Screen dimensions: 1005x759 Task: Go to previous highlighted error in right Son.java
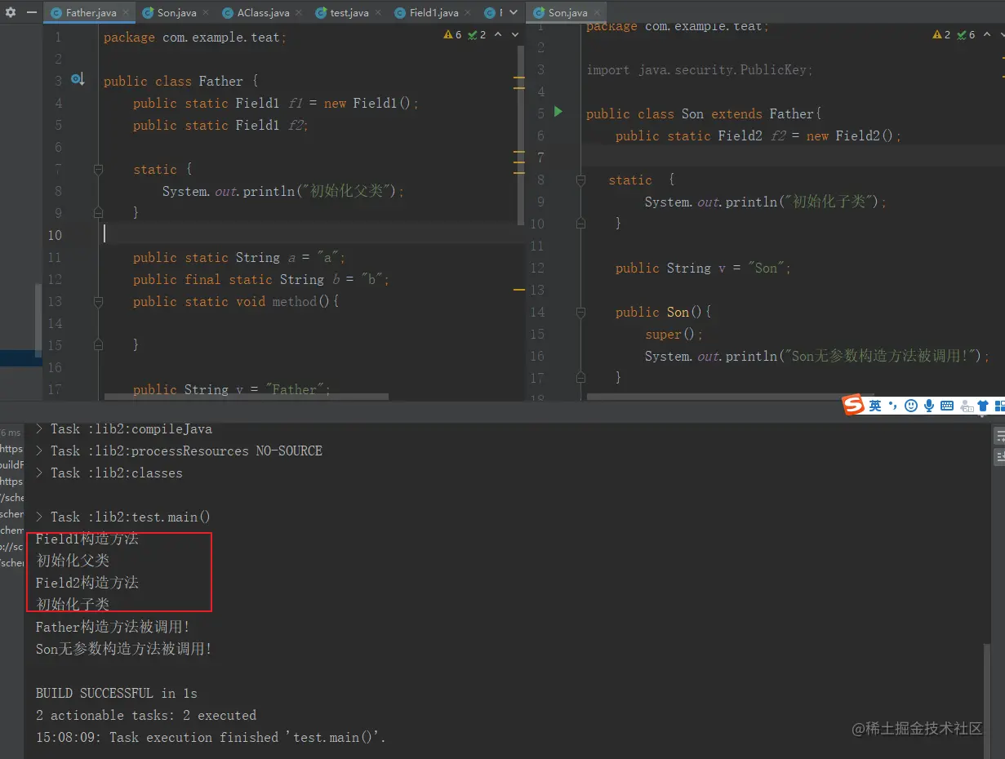[986, 34]
